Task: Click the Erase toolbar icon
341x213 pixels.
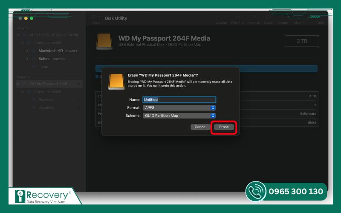Action: [x=268, y=17]
